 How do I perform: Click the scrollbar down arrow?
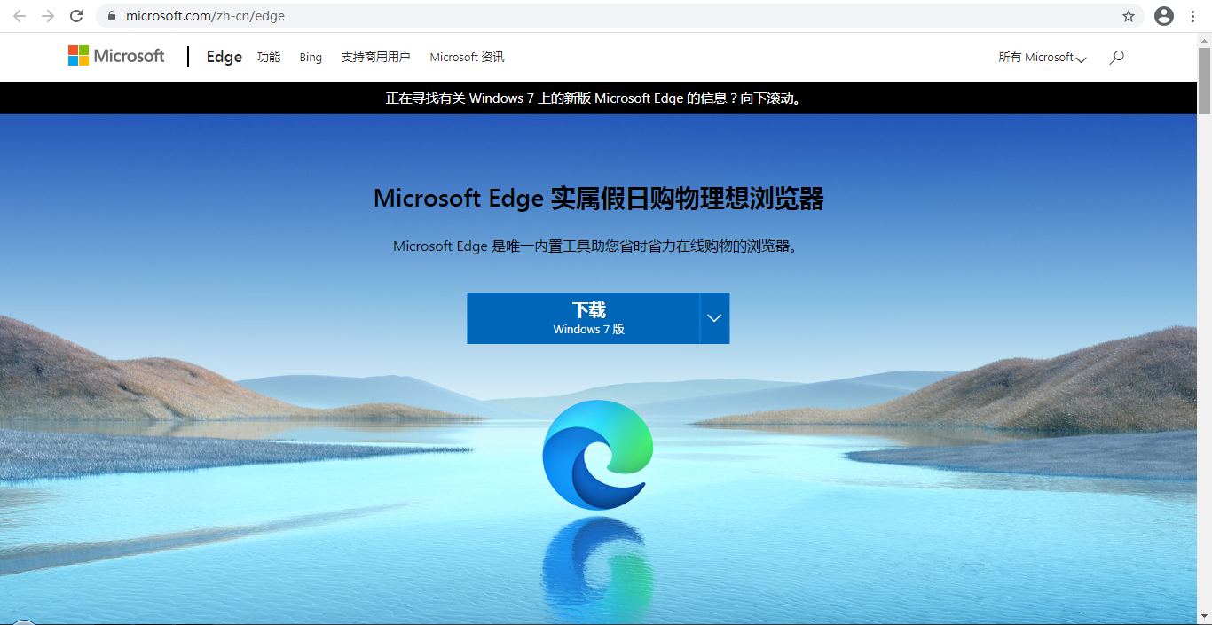(1204, 616)
